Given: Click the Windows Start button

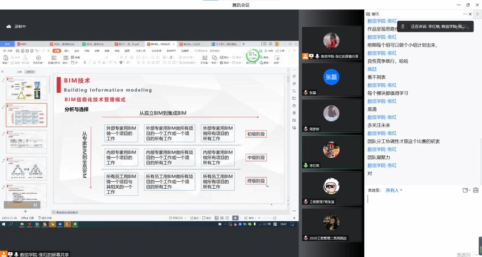Looking at the screenshot, I should (x=4, y=225).
